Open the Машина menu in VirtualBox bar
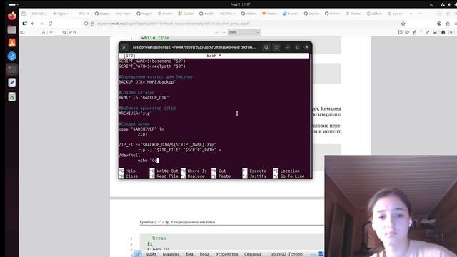457x257 pixels. point(171,254)
